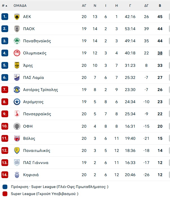Click the ΠΑΟΚ club logo
This screenshot has height=197, width=170.
pos(17,29)
